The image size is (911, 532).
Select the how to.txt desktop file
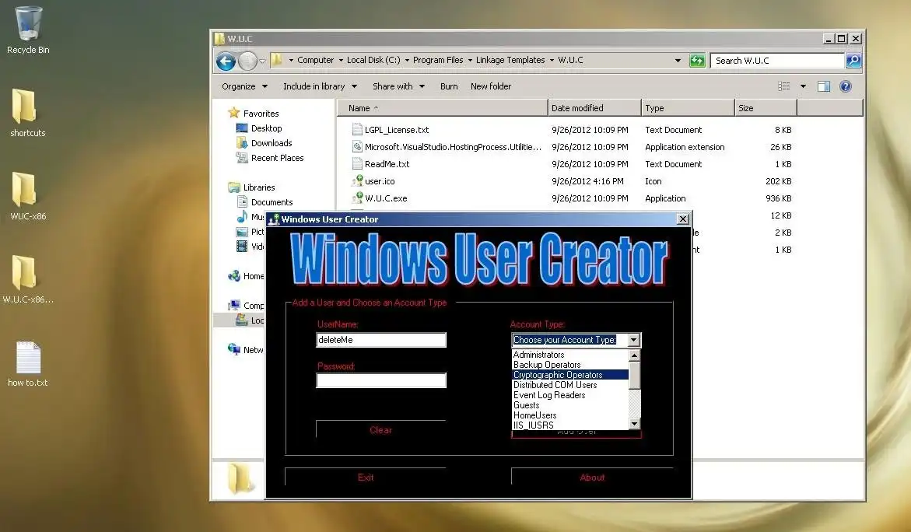coord(27,363)
